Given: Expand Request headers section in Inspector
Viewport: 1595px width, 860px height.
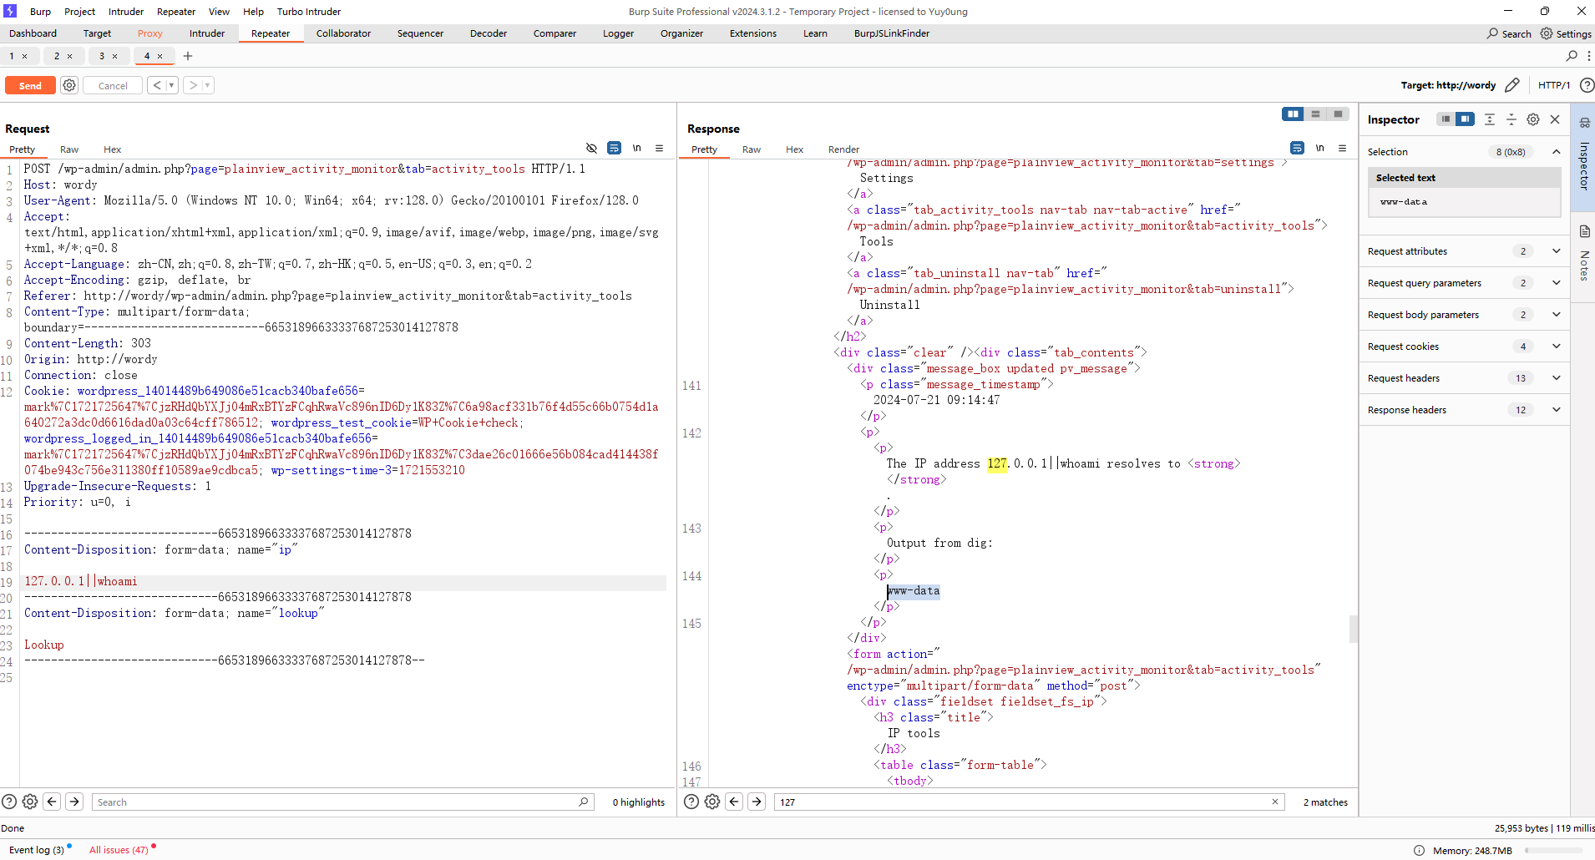Looking at the screenshot, I should click(1556, 378).
